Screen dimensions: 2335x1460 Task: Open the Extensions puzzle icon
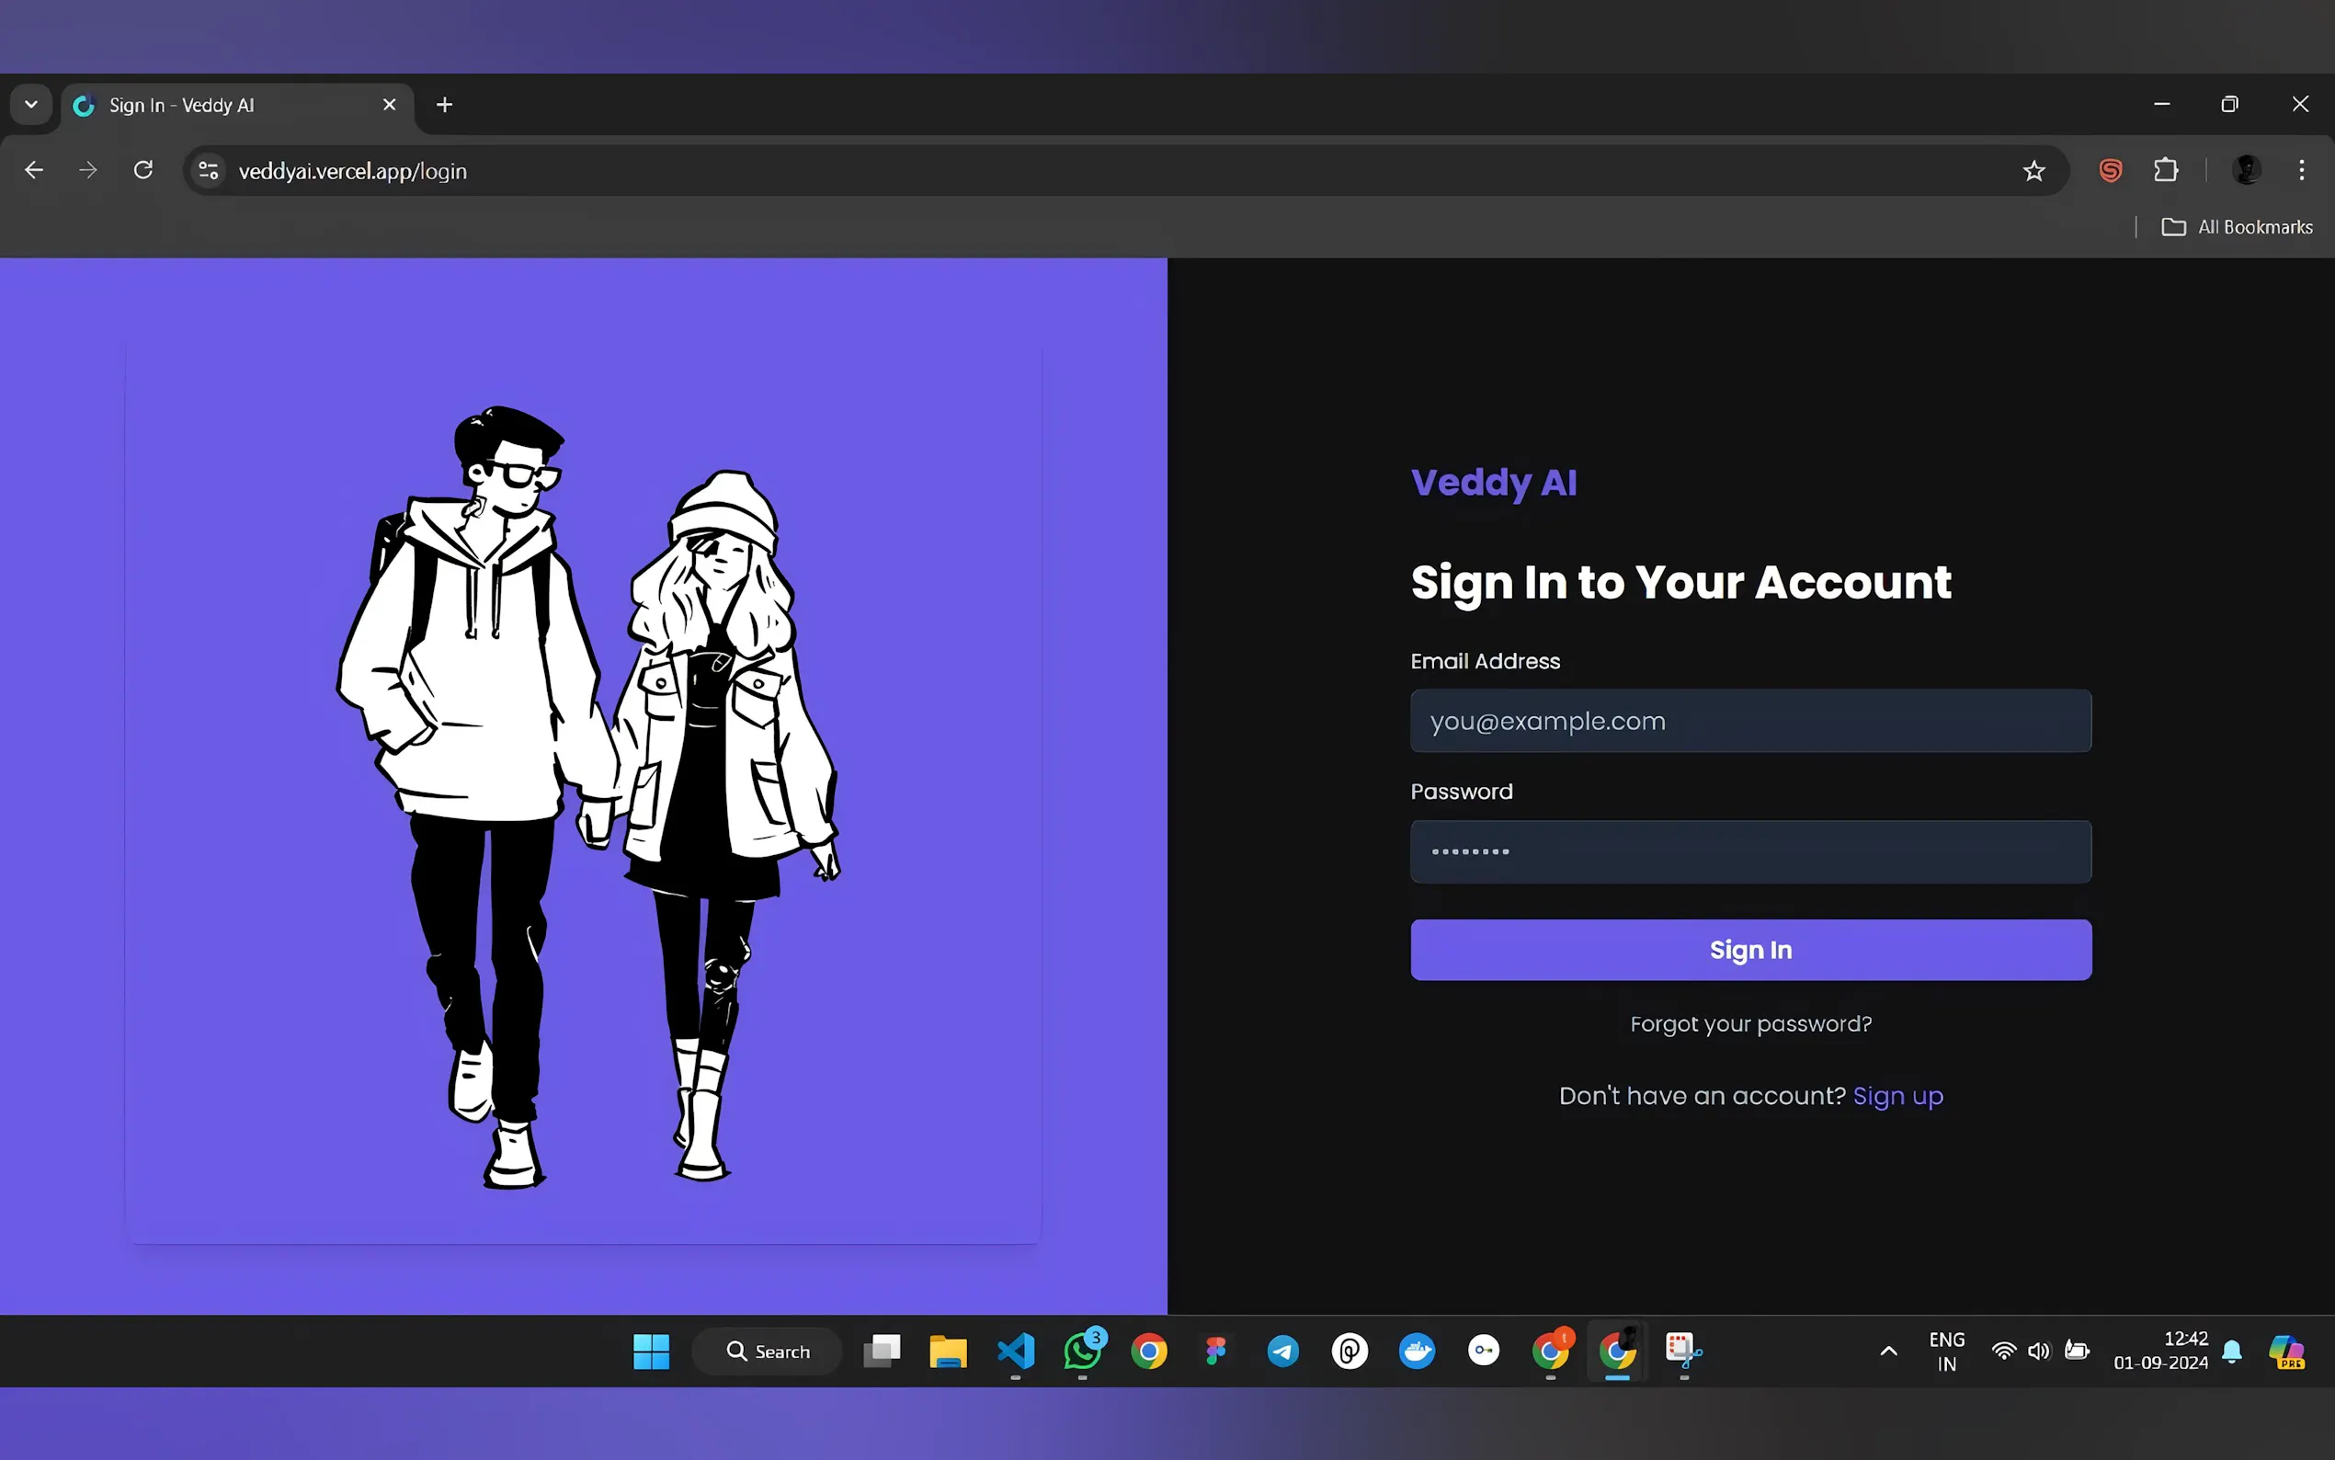(x=2166, y=170)
